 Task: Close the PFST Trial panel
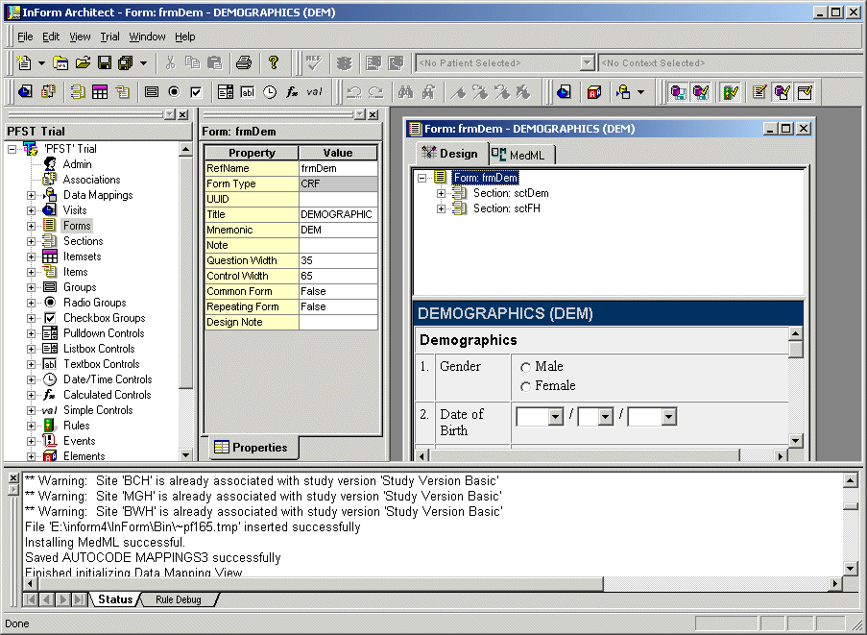click(x=183, y=114)
